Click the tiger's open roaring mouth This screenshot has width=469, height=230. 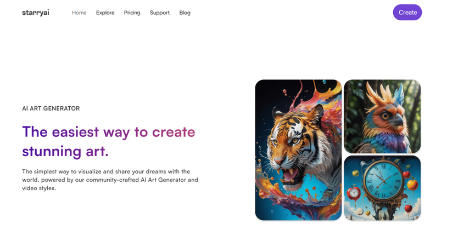[290, 175]
